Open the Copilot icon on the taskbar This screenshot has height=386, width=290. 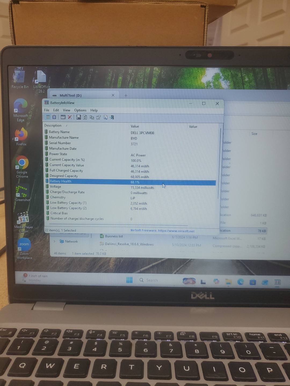[216, 281]
